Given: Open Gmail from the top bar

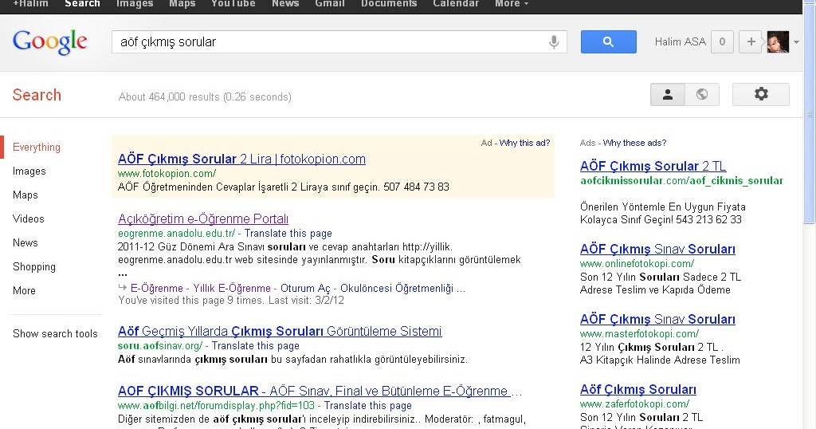Looking at the screenshot, I should [x=330, y=4].
